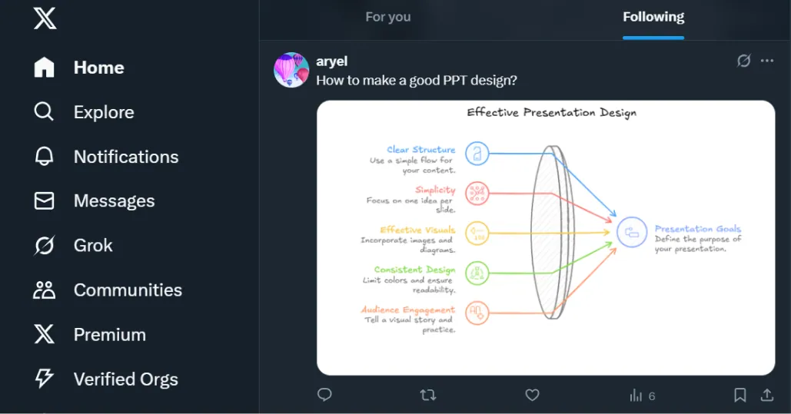Open the Home icon in sidebar

[x=45, y=68]
